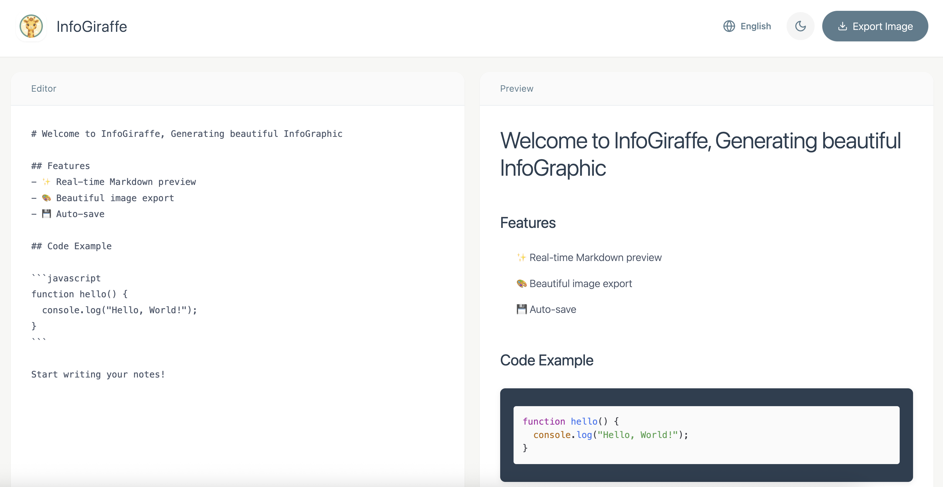Click the palette emoji in editor

[47, 198]
